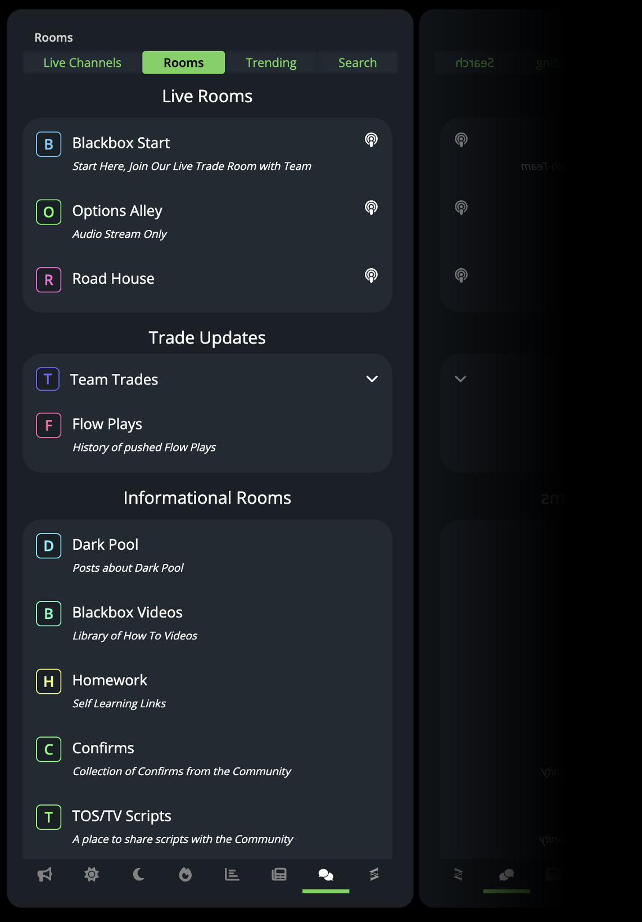Select the chat bubbles icon in bottom bar
Screen dimensions: 642x922
coord(325,874)
